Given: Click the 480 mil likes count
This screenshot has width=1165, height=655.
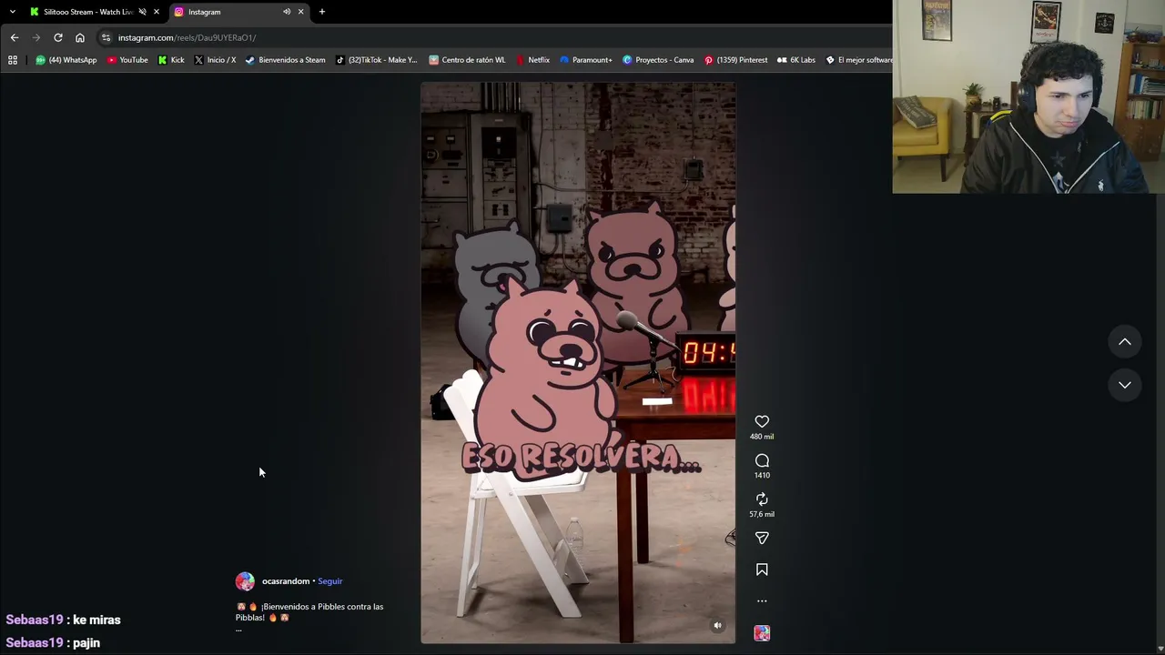Looking at the screenshot, I should point(762,437).
